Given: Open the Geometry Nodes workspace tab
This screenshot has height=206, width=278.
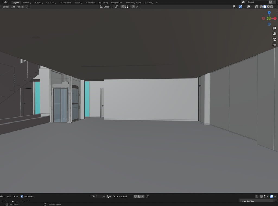Looking at the screenshot, I should (x=134, y=2).
